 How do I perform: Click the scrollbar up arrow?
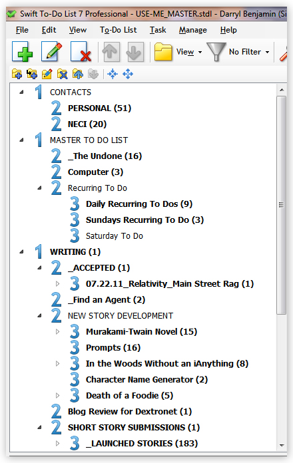tap(282, 90)
